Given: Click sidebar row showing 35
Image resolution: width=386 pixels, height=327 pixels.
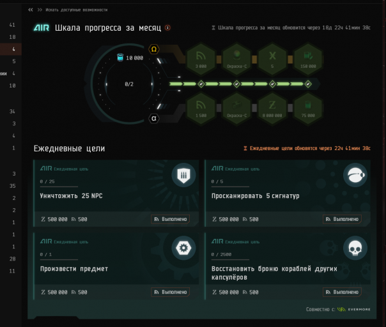Looking at the screenshot, I should click(x=11, y=186).
